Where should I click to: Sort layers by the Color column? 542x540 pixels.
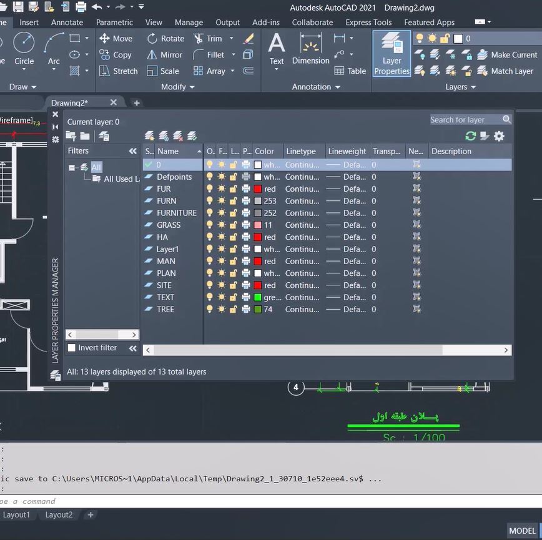pos(267,151)
